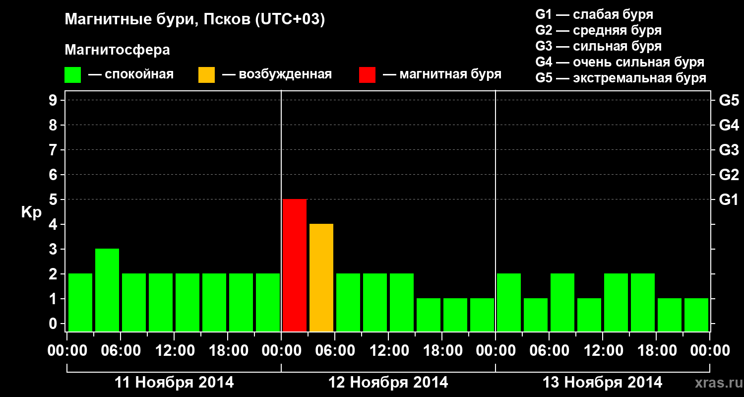This screenshot has width=744, height=397.
Task: Click the chart title 'Магнитные бури, Псков (UTC+03)'
Action: 195,20
